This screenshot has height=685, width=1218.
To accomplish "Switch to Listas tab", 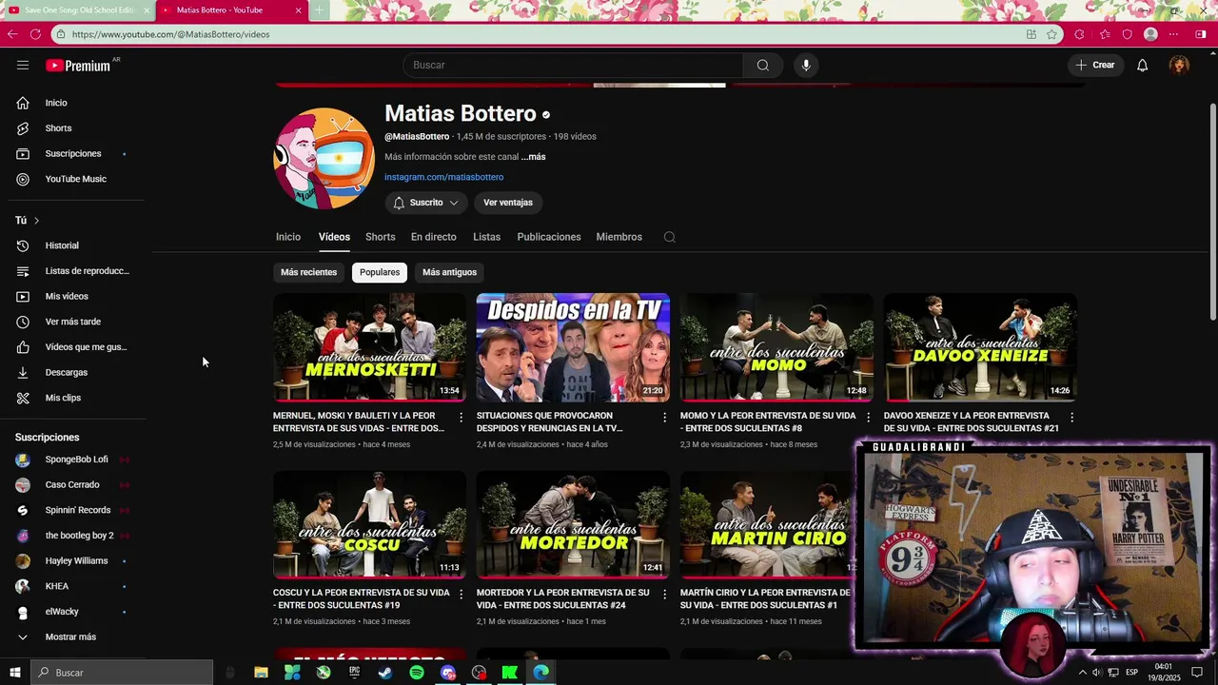I will [x=486, y=237].
